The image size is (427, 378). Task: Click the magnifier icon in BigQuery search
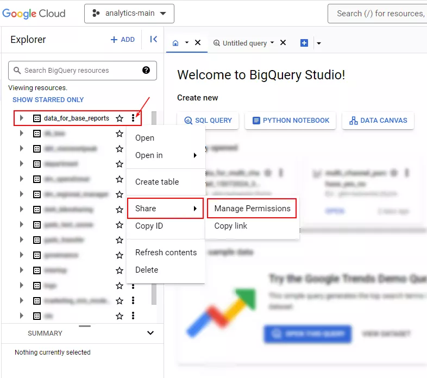pyautogui.click(x=17, y=70)
